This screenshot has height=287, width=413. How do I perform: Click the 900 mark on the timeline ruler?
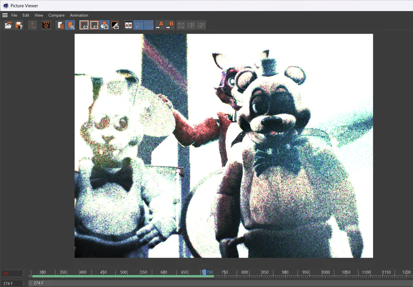click(285, 272)
